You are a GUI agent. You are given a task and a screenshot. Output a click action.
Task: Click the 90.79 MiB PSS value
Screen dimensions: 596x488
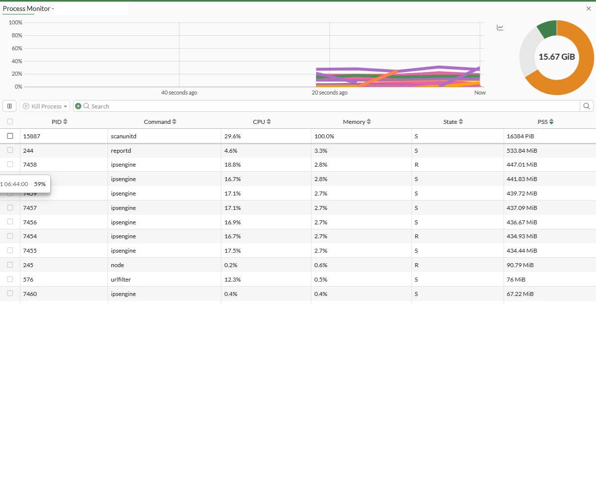coord(520,265)
